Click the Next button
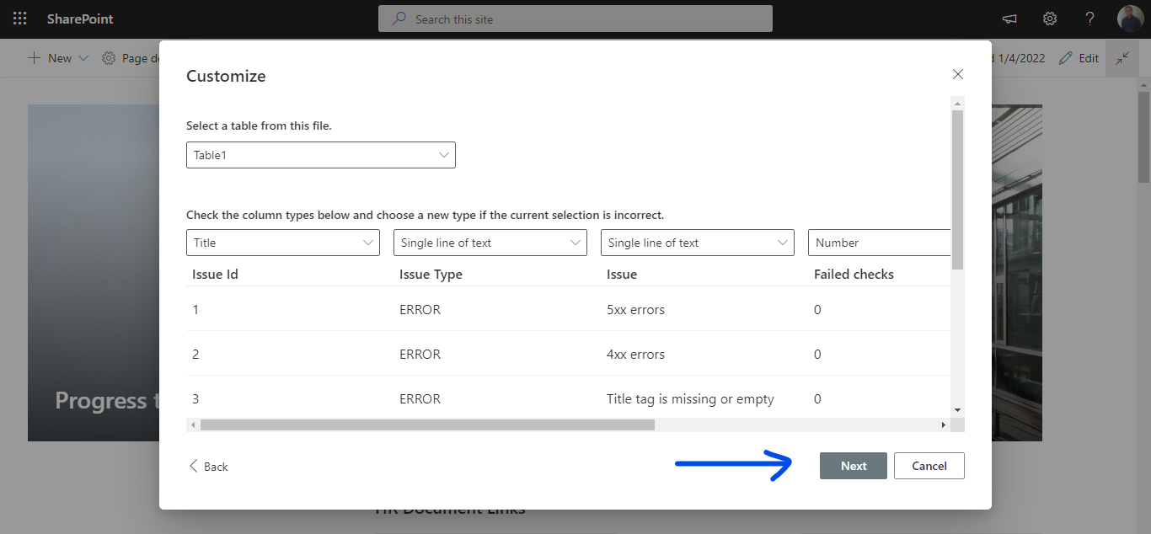The width and height of the screenshot is (1151, 534). tap(853, 465)
